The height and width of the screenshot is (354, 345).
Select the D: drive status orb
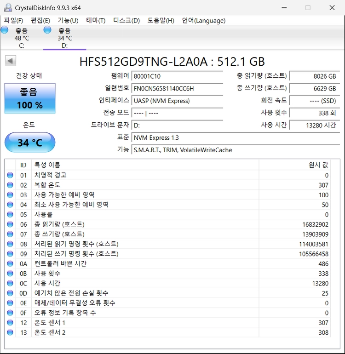coord(47,30)
